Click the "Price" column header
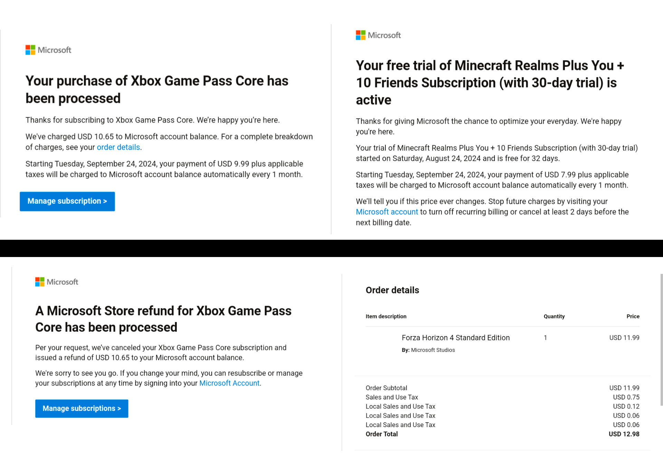Image resolution: width=663 pixels, height=464 pixels. [633, 316]
